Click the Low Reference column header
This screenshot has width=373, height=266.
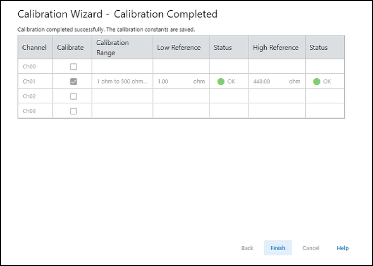coord(179,48)
